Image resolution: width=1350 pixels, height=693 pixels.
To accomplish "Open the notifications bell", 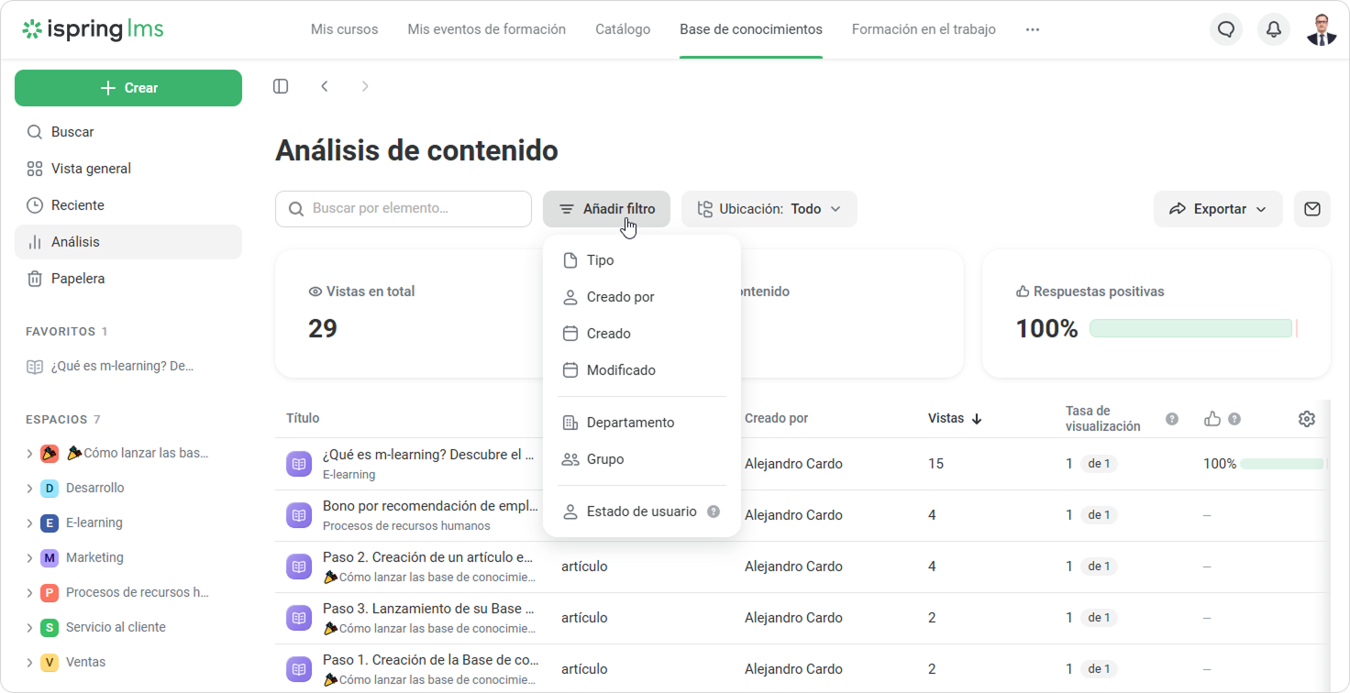I will (x=1274, y=29).
